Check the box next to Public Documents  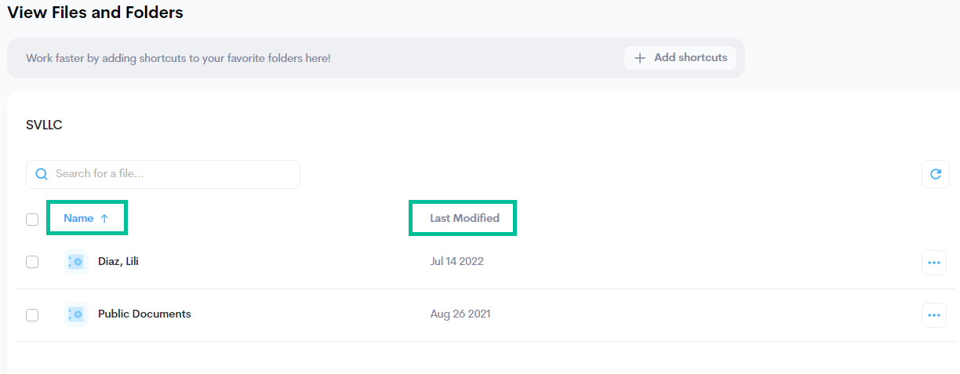click(32, 315)
